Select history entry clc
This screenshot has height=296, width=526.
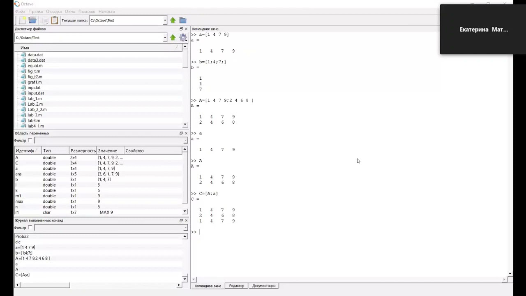(x=18, y=242)
